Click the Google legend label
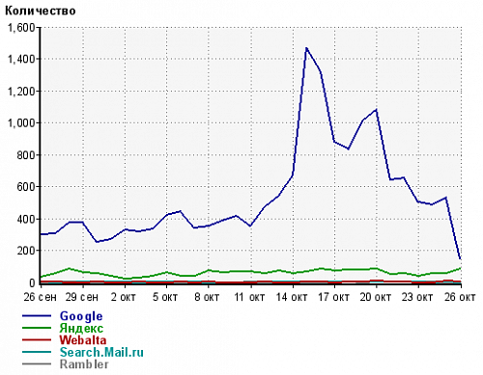 tap(81, 316)
